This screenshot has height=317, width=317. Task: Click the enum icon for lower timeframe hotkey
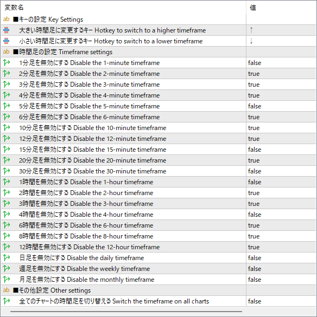(7, 41)
